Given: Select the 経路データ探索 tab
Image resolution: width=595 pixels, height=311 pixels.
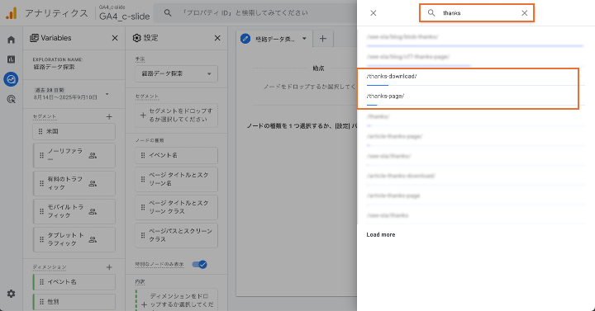Looking at the screenshot, I should point(274,39).
